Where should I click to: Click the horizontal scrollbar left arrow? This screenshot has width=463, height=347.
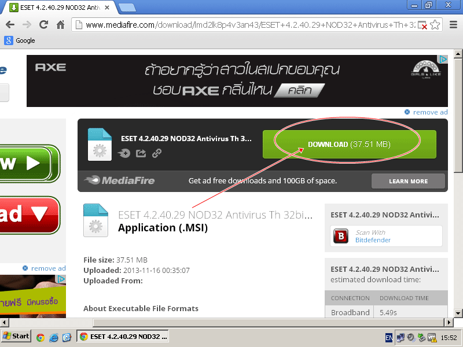point(4,323)
